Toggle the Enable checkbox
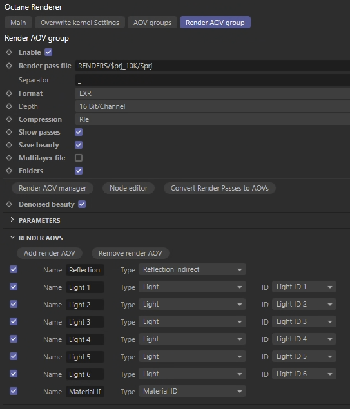 (x=48, y=52)
